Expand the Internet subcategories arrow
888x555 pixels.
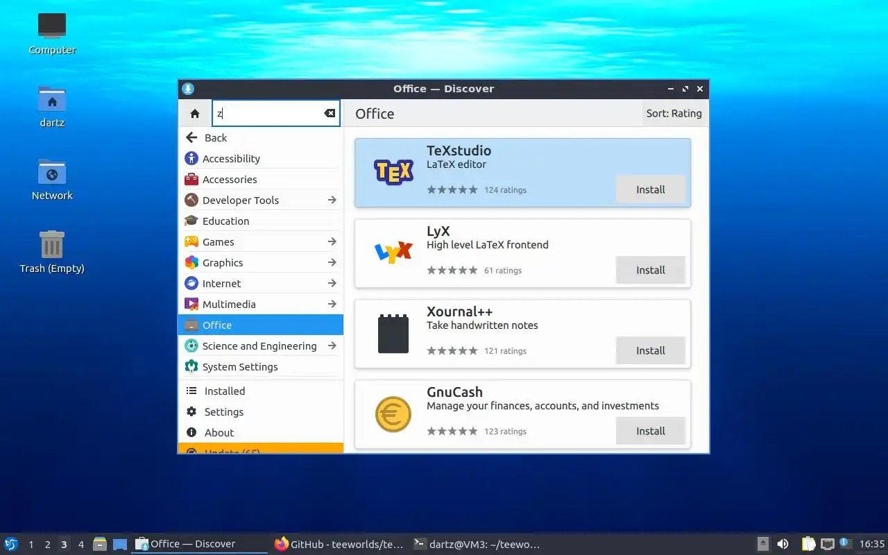(x=332, y=283)
